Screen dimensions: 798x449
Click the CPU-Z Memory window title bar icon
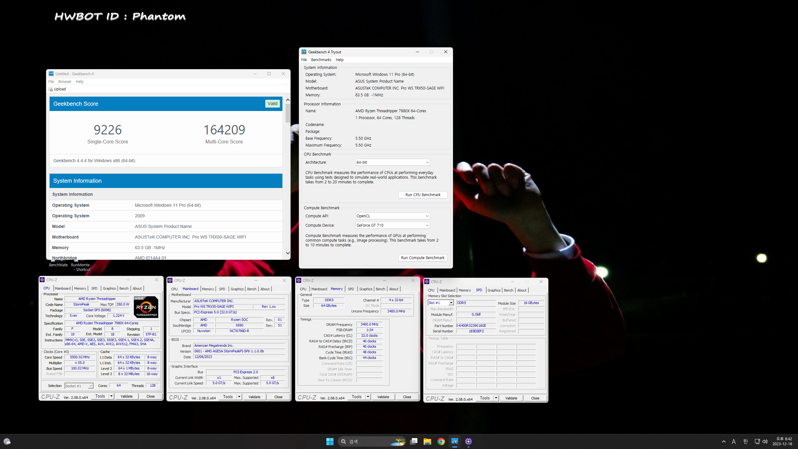coord(299,280)
